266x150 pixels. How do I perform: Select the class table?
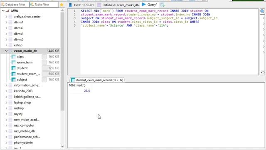point(20,57)
